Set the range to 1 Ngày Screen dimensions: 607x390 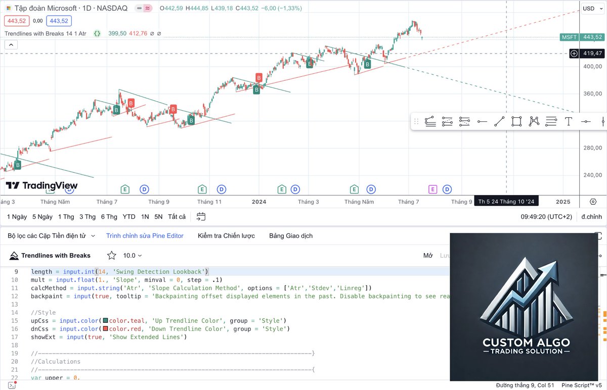[17, 217]
